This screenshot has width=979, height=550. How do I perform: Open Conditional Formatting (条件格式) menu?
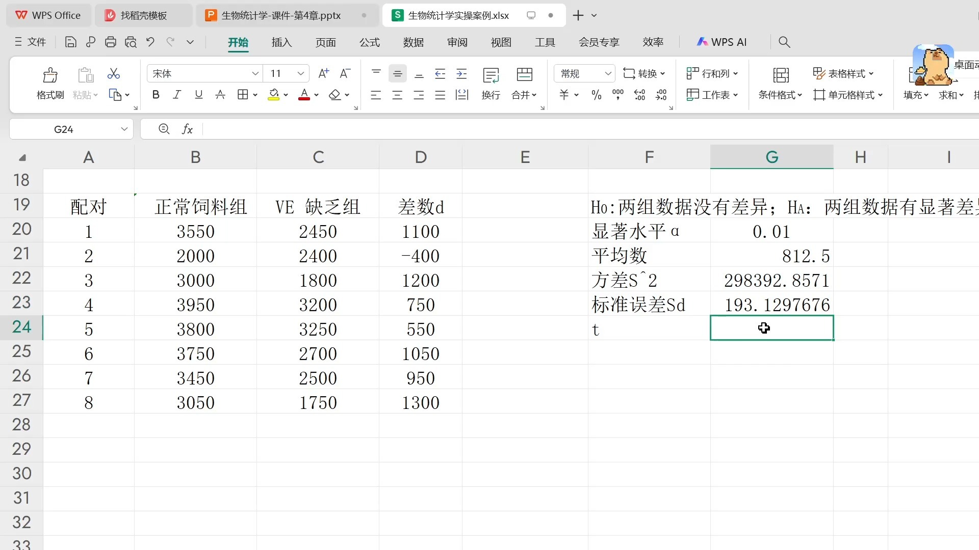point(780,83)
